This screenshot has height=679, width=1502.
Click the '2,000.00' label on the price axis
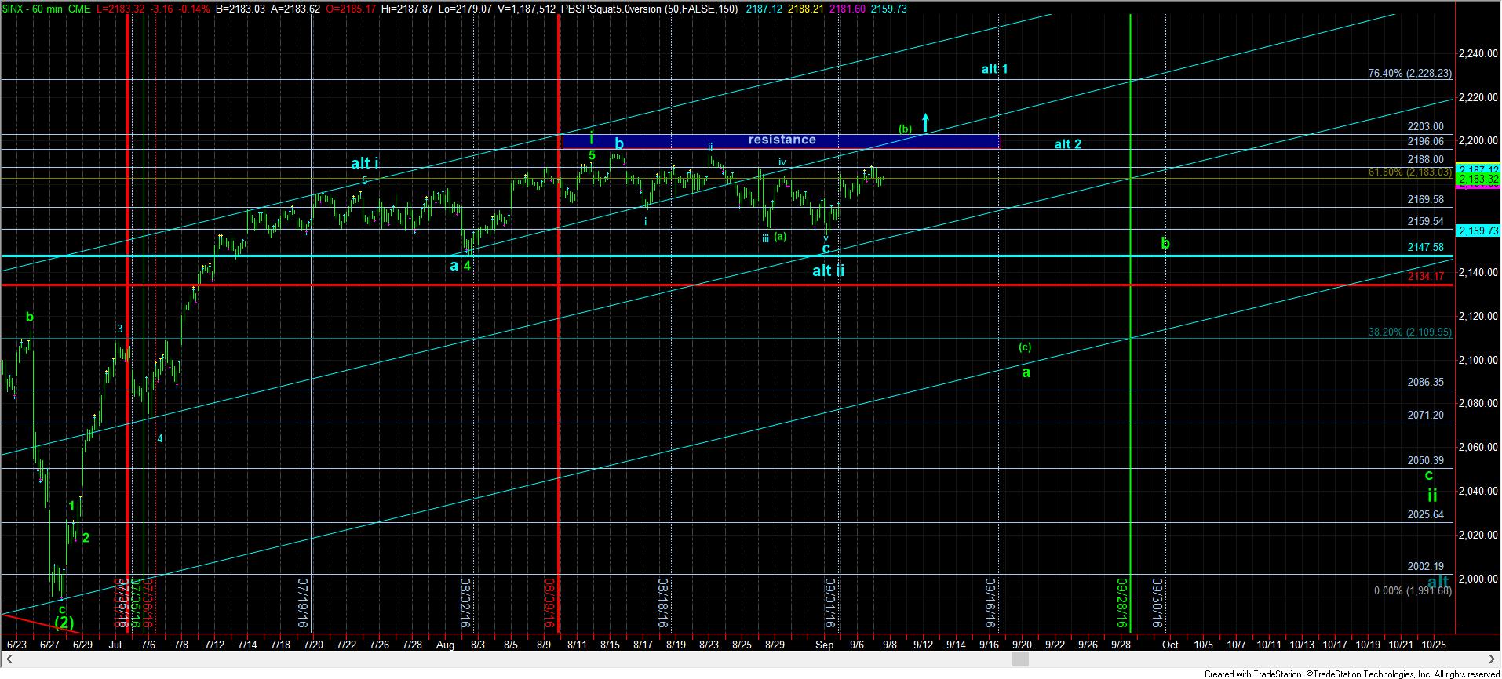click(1478, 579)
